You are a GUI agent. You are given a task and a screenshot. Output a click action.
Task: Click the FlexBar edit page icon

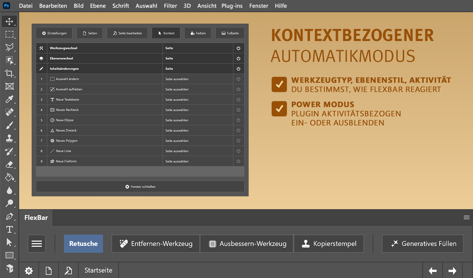coord(69,271)
